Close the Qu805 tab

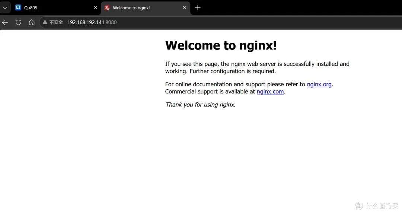pyautogui.click(x=95, y=8)
